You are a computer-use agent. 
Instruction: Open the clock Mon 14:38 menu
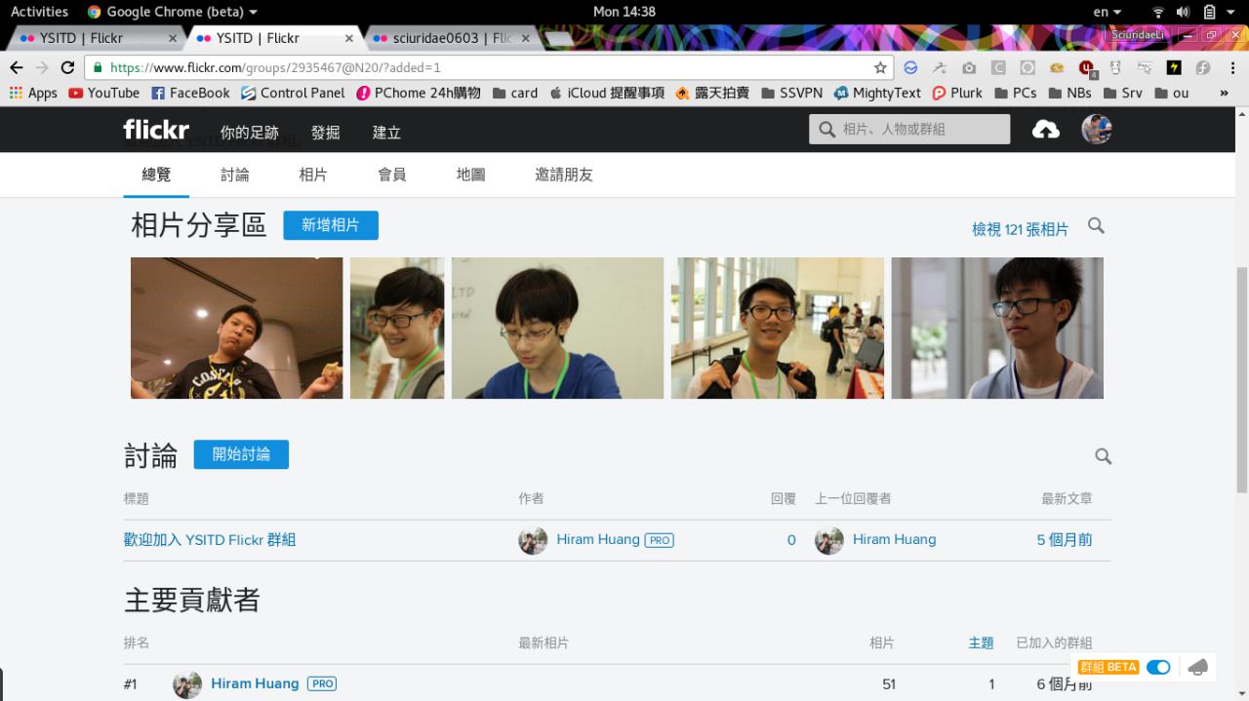coord(624,12)
